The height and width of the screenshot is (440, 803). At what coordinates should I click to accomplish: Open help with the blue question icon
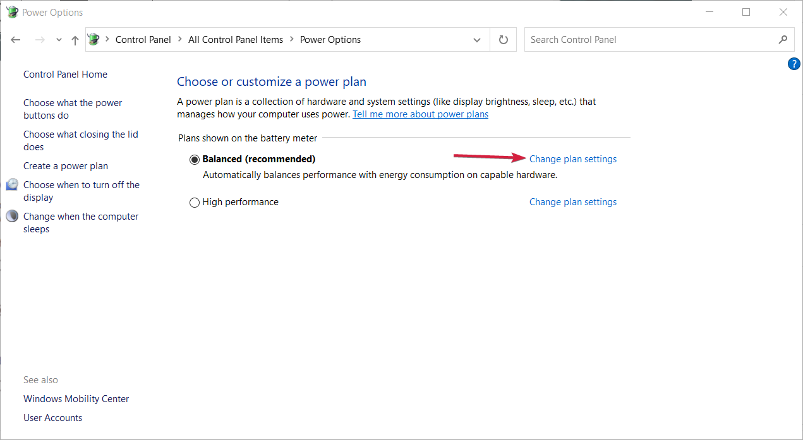(x=794, y=64)
